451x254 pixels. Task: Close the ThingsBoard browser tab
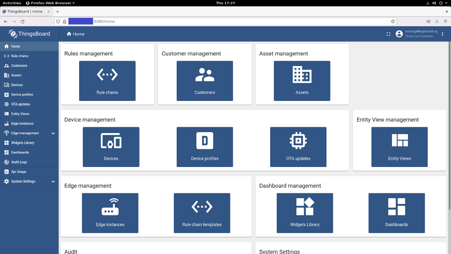(49, 11)
